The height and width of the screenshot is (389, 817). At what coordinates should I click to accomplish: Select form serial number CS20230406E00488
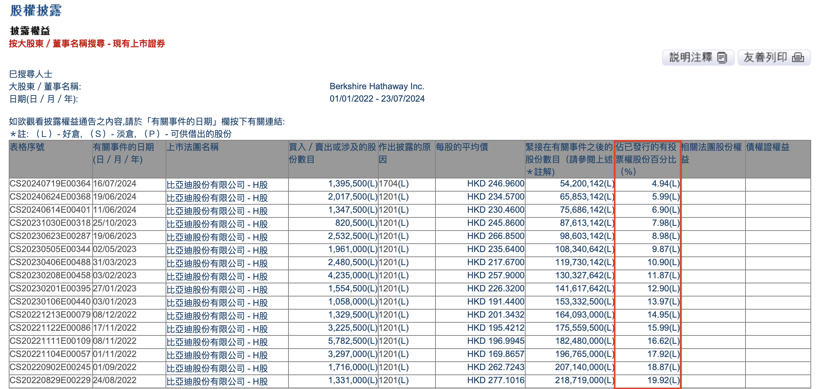pyautogui.click(x=50, y=262)
